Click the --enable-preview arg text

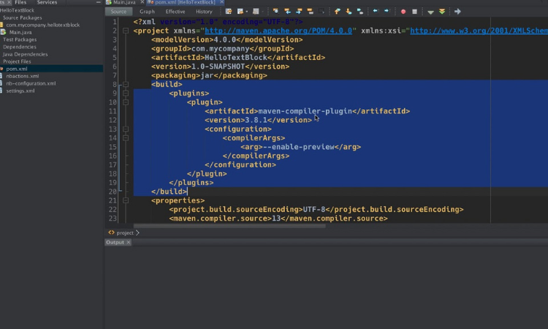(298, 147)
